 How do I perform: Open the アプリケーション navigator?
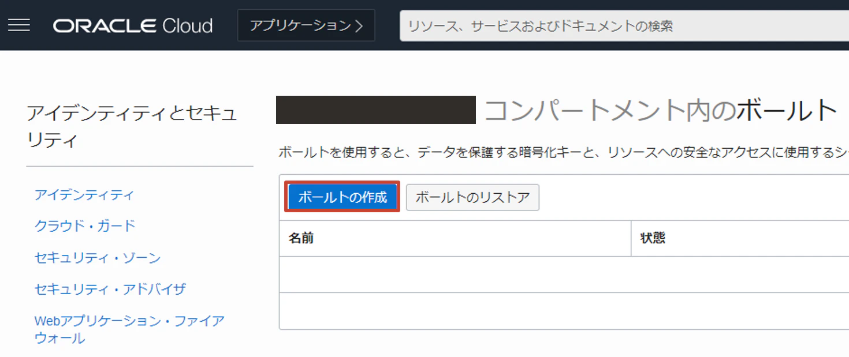click(x=300, y=25)
